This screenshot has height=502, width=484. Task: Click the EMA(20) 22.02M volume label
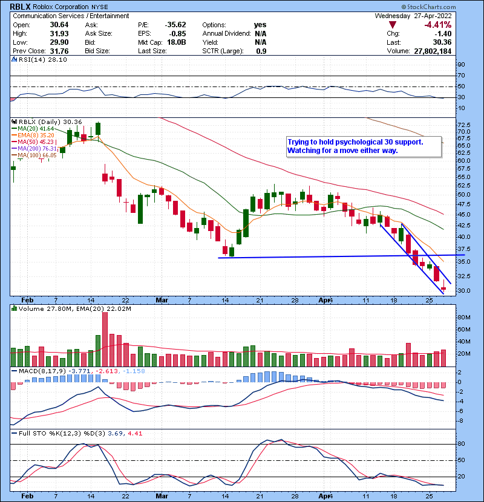pos(104,308)
